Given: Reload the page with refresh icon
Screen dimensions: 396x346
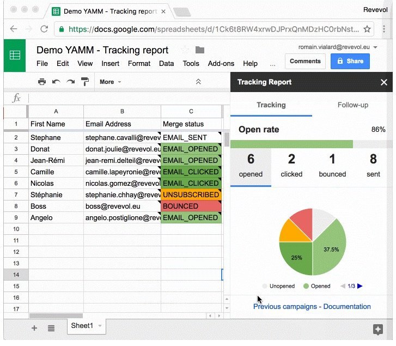Looking at the screenshot, I should click(x=44, y=29).
